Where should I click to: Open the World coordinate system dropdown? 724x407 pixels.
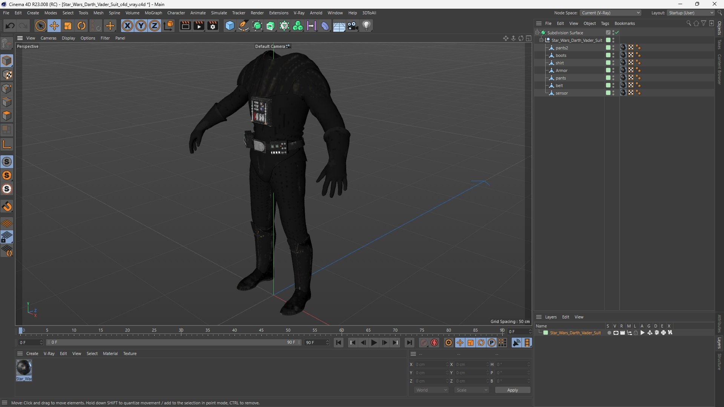click(431, 390)
